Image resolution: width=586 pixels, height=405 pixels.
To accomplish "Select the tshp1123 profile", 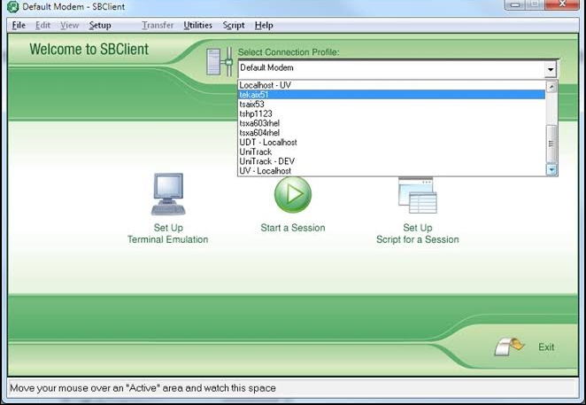I will tap(391, 113).
